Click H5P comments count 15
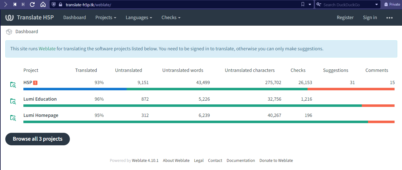The width and height of the screenshot is (402, 170). coord(392,82)
